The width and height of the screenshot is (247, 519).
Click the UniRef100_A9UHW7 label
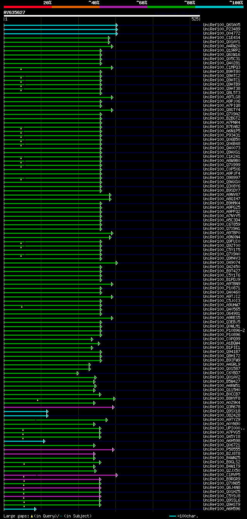click(x=222, y=305)
